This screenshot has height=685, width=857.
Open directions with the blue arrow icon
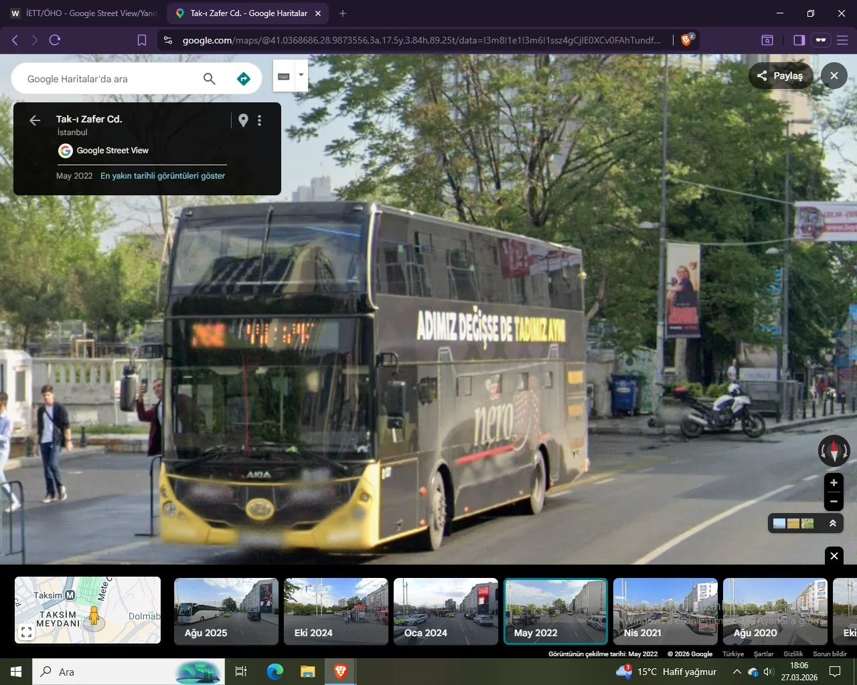point(244,79)
